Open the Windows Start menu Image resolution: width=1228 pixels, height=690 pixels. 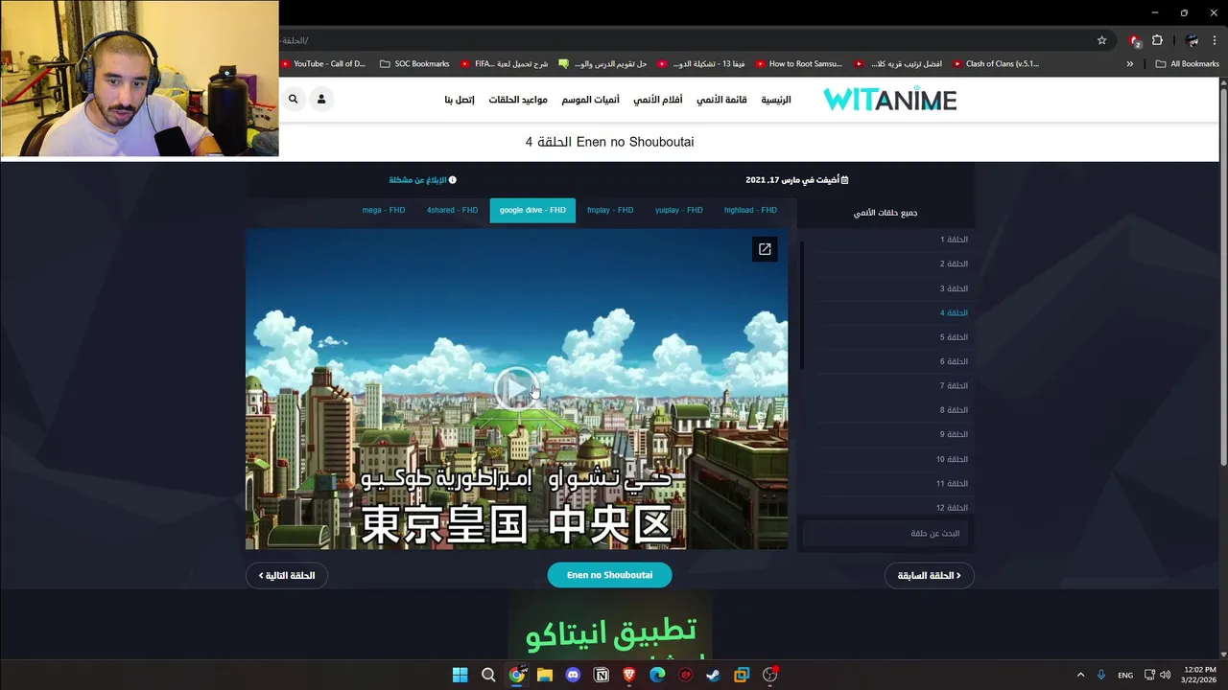(460, 675)
